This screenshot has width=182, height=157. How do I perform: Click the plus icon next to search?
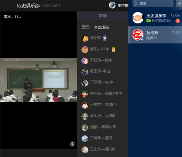point(179,3)
